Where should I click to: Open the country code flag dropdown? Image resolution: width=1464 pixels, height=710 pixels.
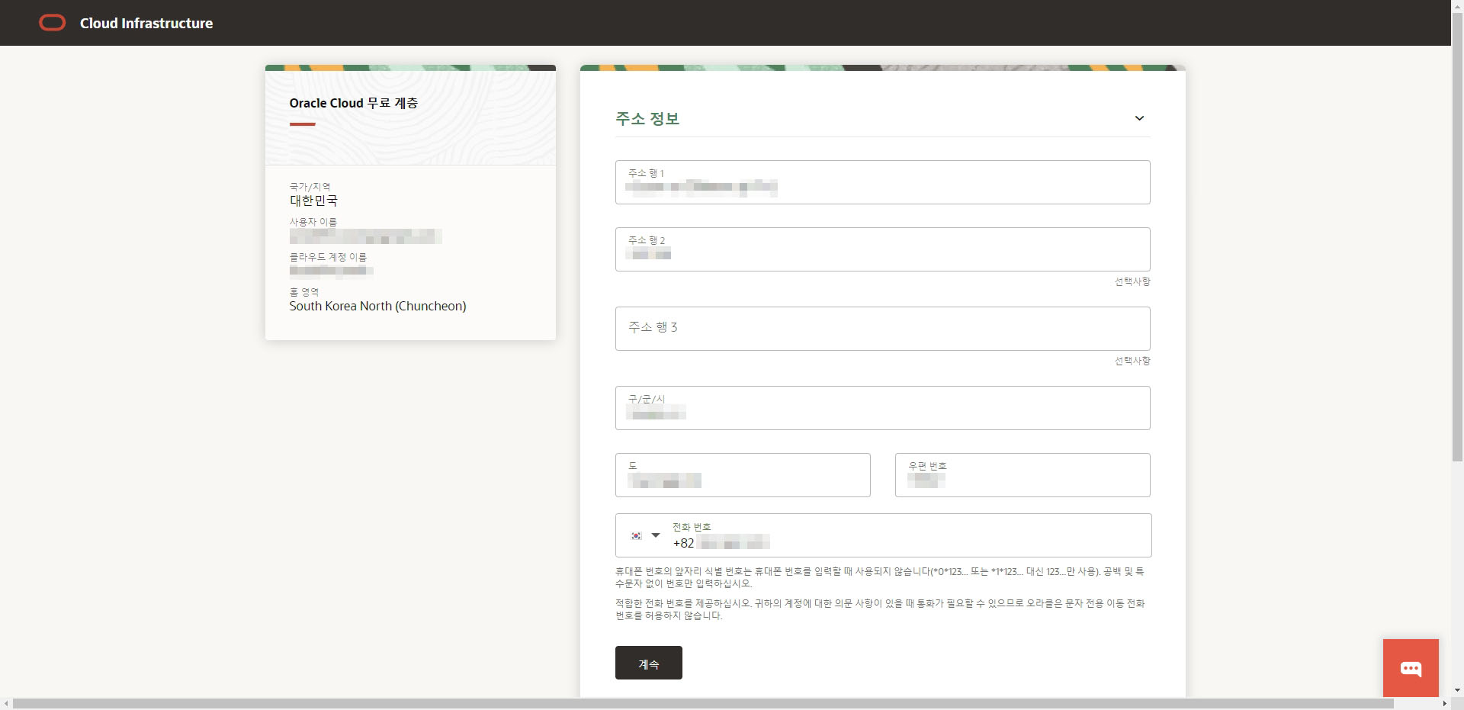pos(645,535)
